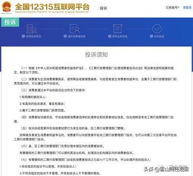
Task: Click the 请登录 login link
Action: (x=187, y=7)
